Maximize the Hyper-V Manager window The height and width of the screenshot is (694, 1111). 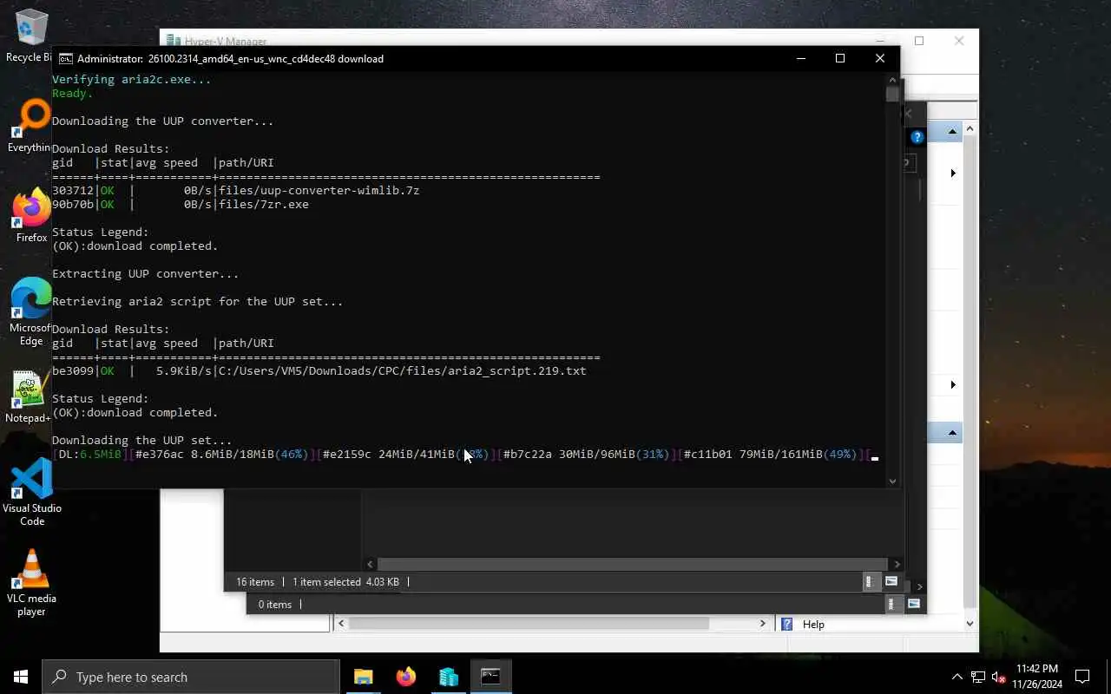[919, 41]
